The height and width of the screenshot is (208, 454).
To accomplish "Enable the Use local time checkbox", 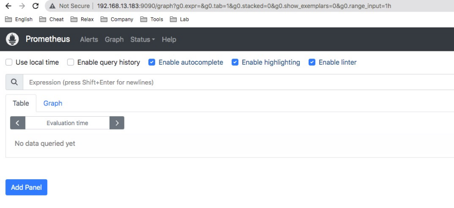I will 9,62.
